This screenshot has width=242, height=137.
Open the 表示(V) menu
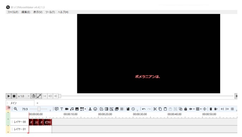point(38,12)
